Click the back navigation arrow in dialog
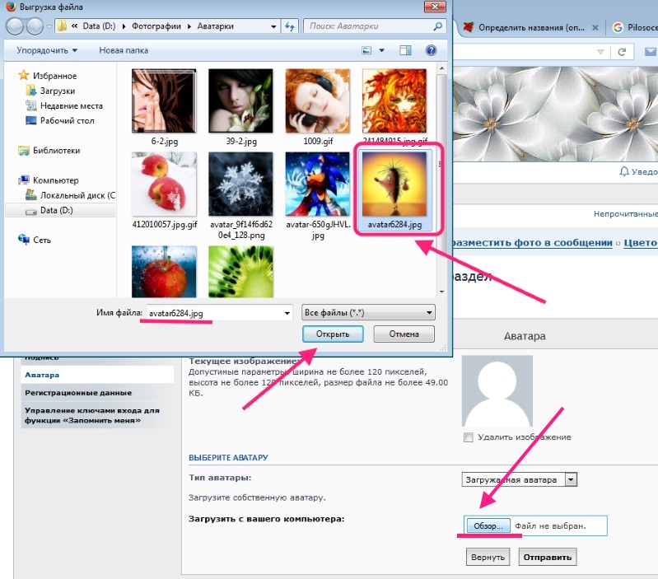This screenshot has height=579, width=658. click(16, 26)
